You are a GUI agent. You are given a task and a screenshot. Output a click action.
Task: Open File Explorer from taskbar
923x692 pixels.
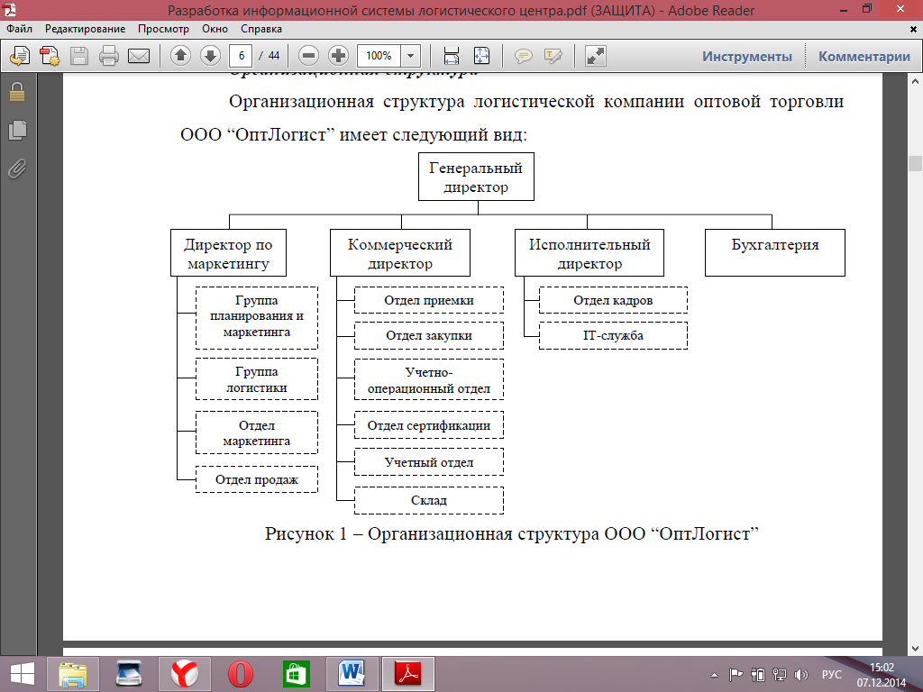point(73,674)
